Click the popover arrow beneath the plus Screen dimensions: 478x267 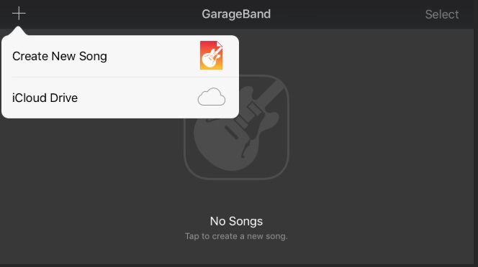pyautogui.click(x=18, y=31)
